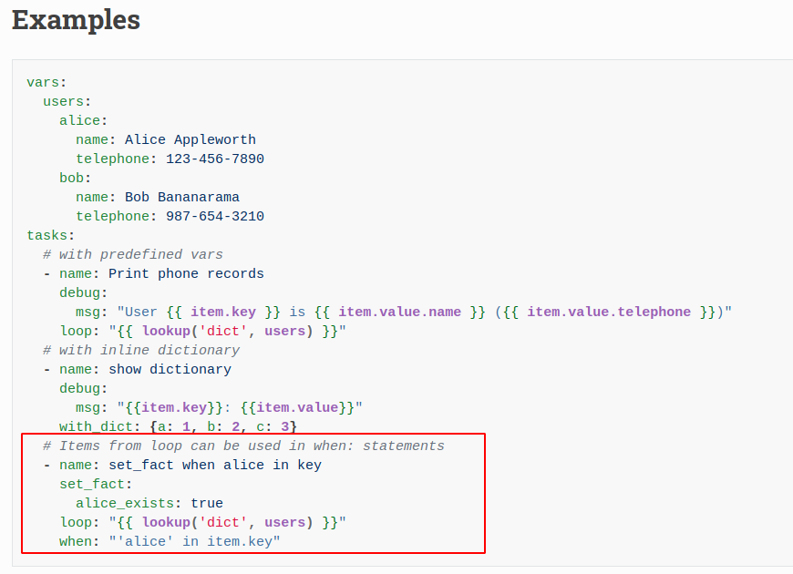The width and height of the screenshot is (793, 574).
Task: Click "name: set_fact when alice in key"
Action: click(191, 466)
